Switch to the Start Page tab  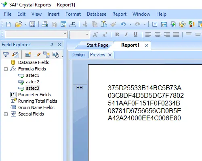click(97, 45)
